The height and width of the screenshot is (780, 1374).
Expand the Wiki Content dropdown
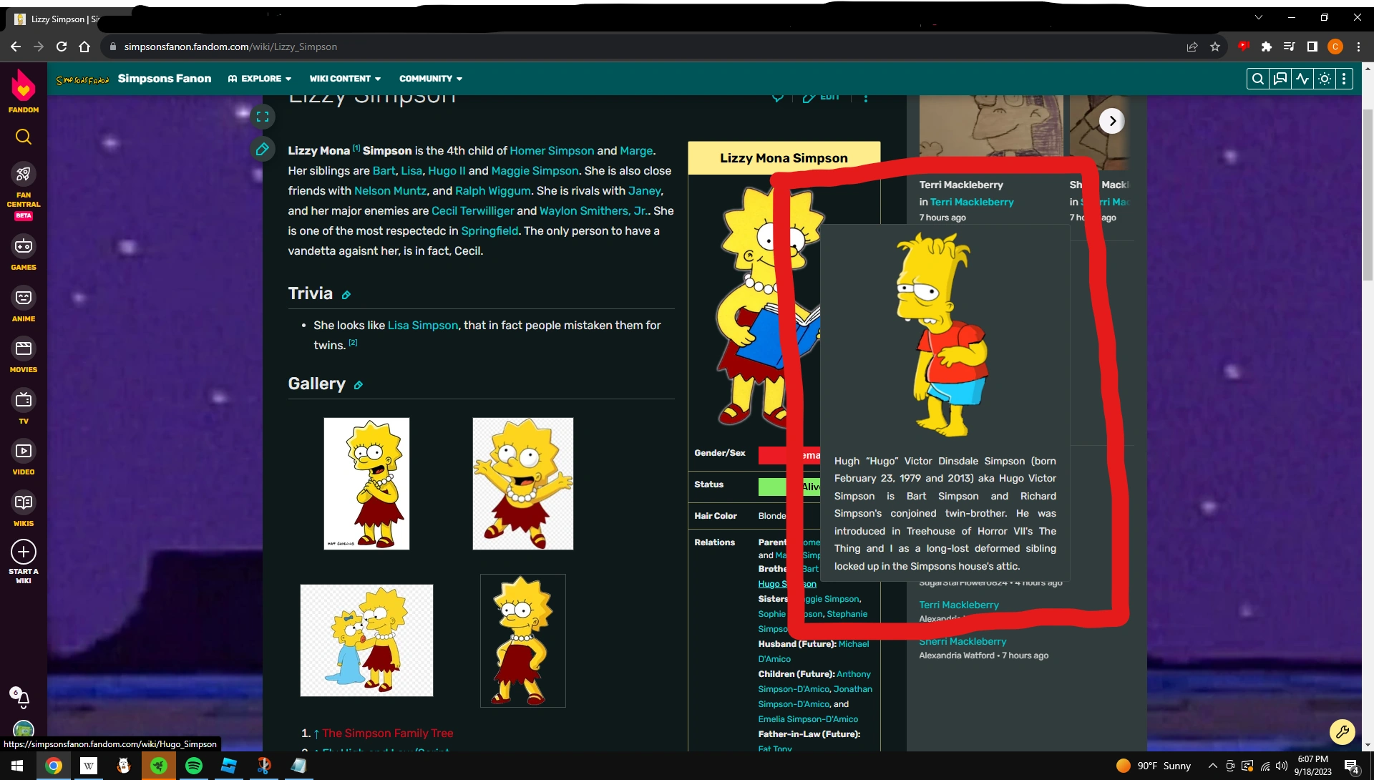pyautogui.click(x=345, y=79)
